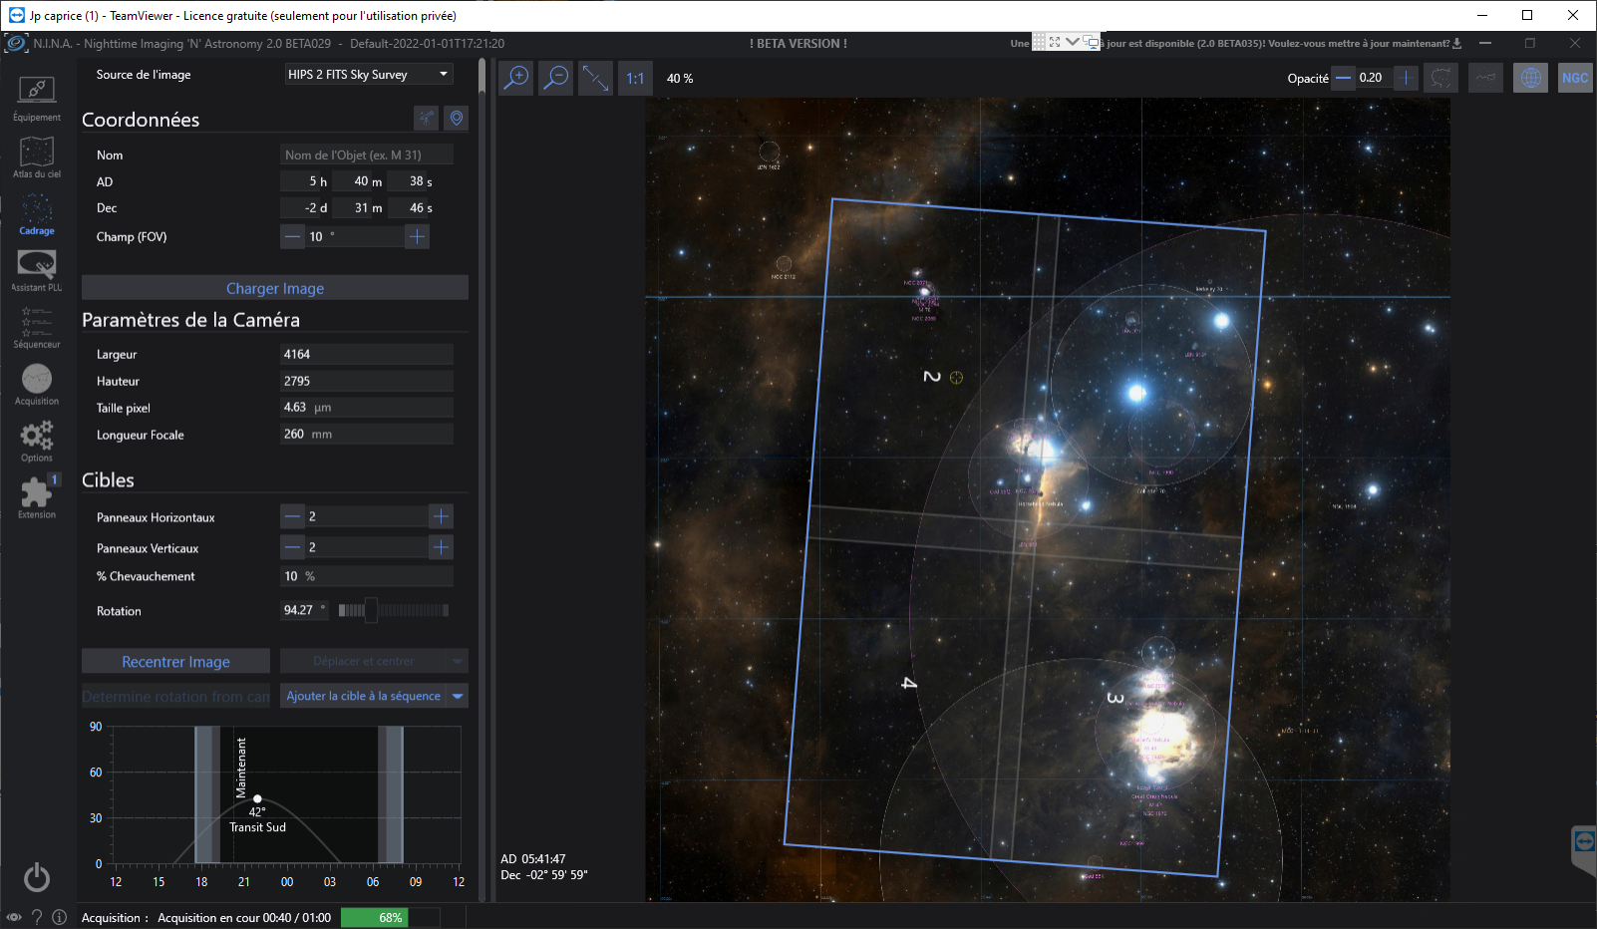Click the Rotation slider handle

click(x=371, y=610)
